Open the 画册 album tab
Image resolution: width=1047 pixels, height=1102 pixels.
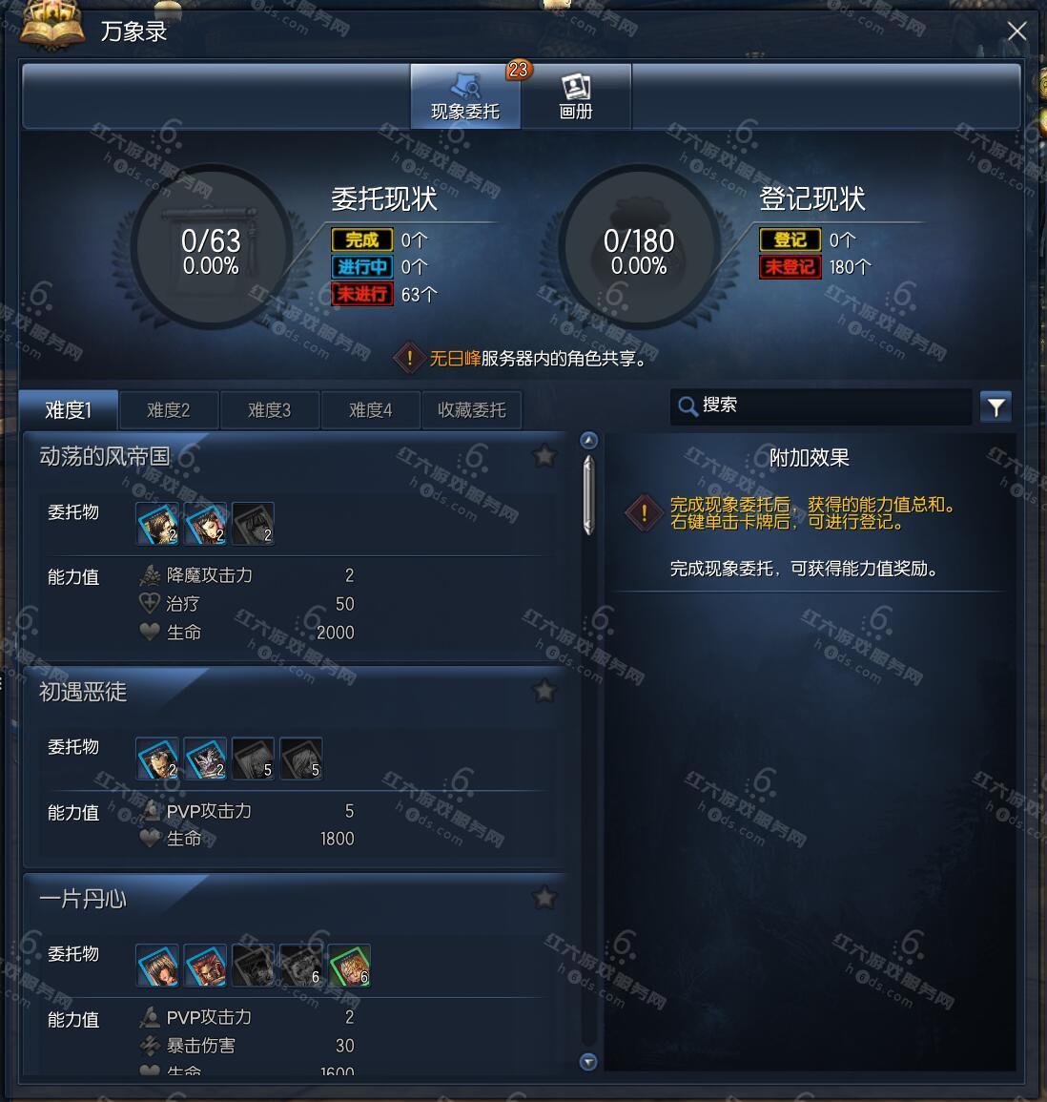[x=576, y=96]
